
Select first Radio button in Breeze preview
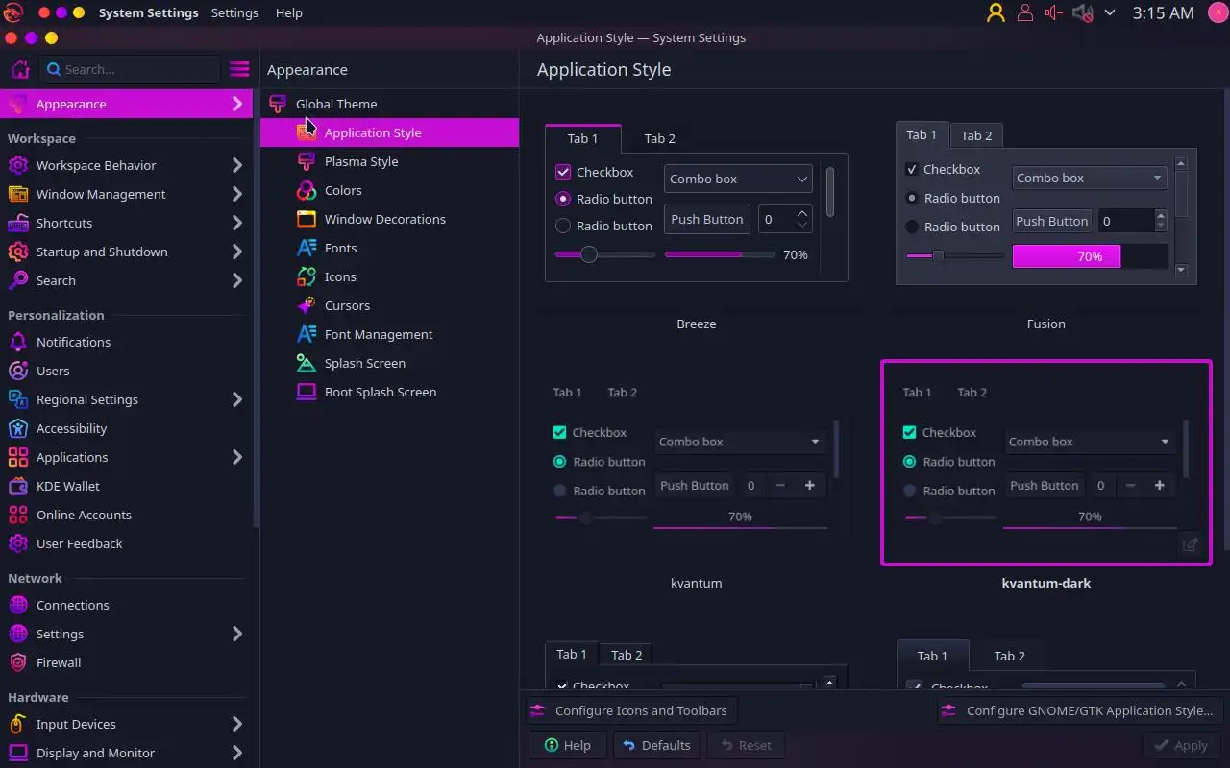click(563, 199)
